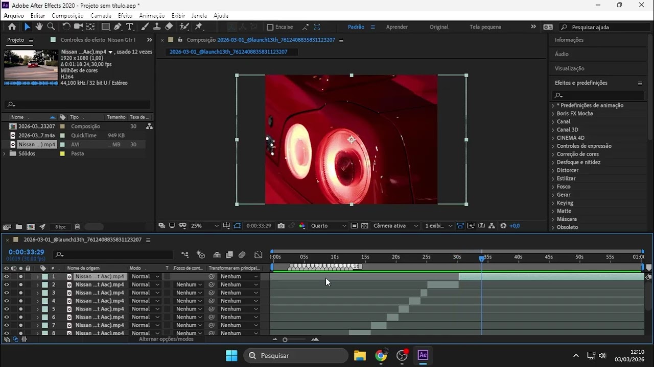
Task: Enable the Encaixe snapping checkbox
Action: click(271, 27)
